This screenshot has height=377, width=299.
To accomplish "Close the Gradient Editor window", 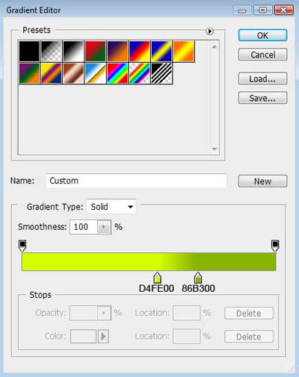I will (x=283, y=10).
